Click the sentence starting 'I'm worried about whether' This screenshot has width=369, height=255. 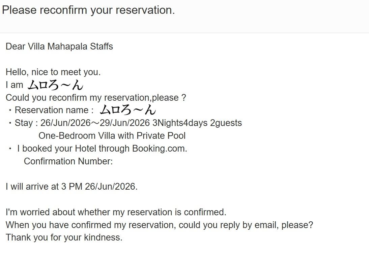(x=116, y=212)
